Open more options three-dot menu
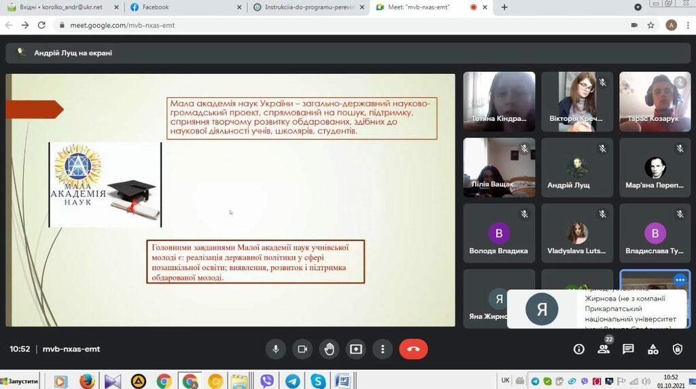 coord(383,349)
